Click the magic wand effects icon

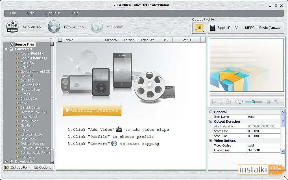click(x=276, y=102)
